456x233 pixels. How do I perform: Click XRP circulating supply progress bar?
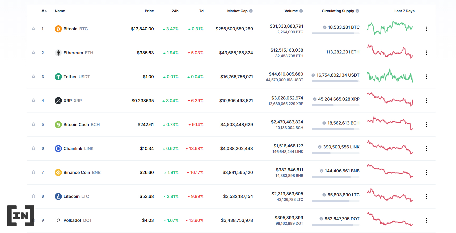pyautogui.click(x=336, y=105)
